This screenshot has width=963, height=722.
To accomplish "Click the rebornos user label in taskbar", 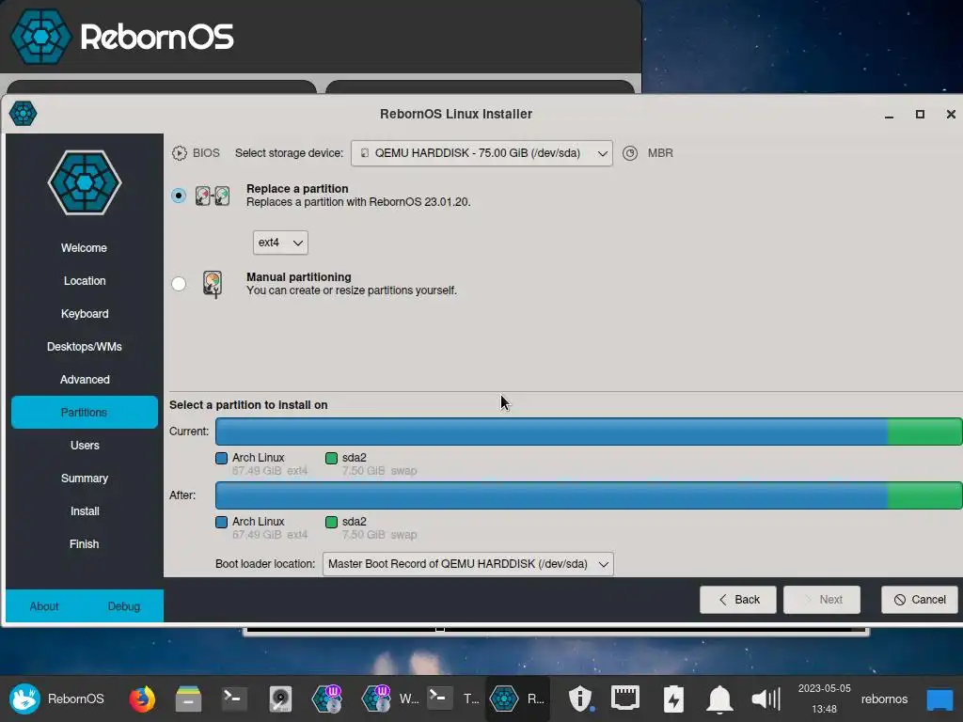I will click(884, 698).
